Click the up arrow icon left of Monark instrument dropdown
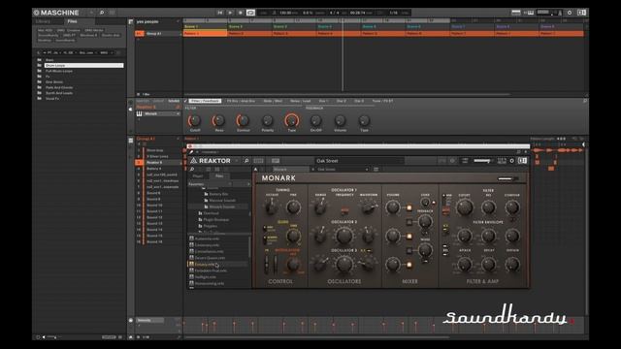Image resolution: width=621 pixels, height=349 pixels. [x=256, y=170]
